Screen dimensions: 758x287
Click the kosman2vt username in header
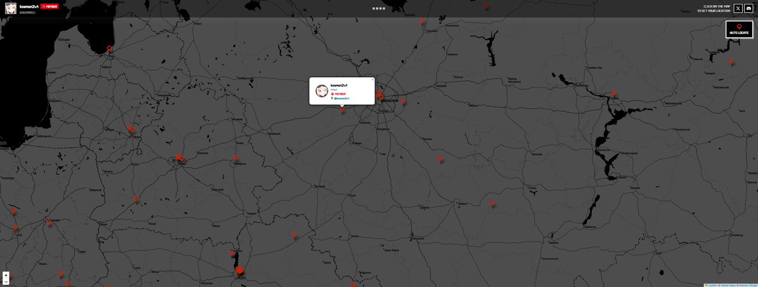[x=29, y=6]
